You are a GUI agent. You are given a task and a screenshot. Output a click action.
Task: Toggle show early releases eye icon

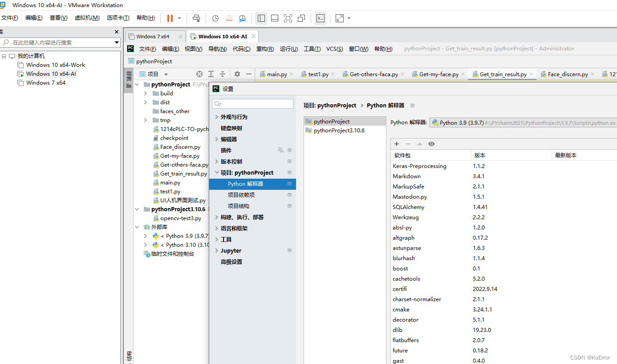coord(431,144)
